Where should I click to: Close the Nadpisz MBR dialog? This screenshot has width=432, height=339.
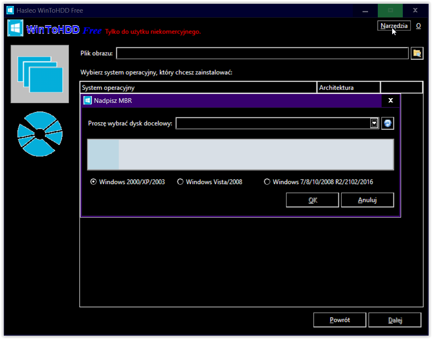390,101
